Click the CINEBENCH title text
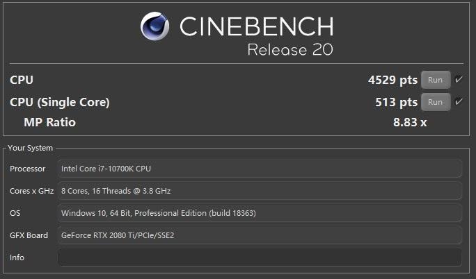This screenshot has width=476, height=279. point(257,26)
